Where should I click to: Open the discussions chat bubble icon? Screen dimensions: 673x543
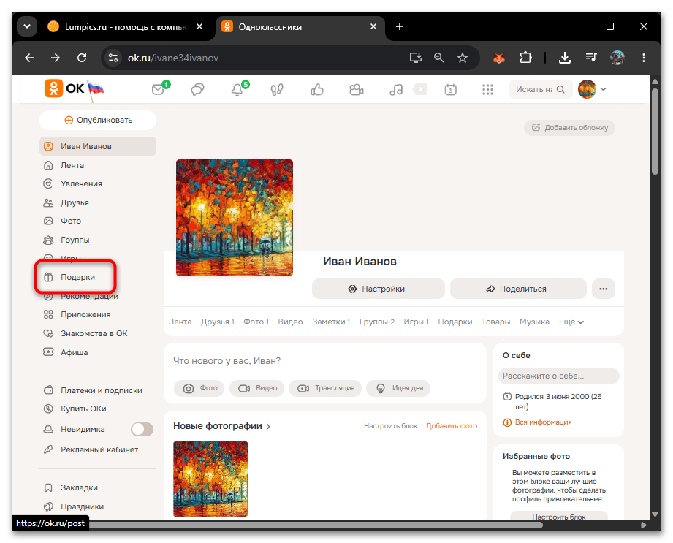coord(197,89)
